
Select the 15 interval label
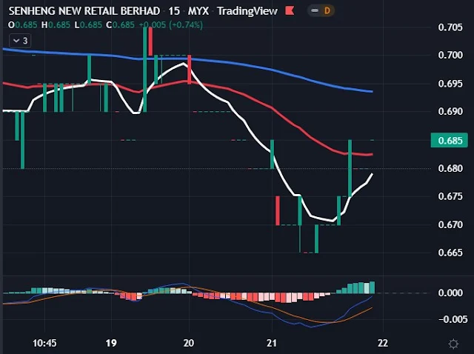pyautogui.click(x=174, y=11)
